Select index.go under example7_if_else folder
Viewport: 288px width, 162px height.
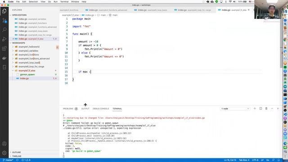24,78
